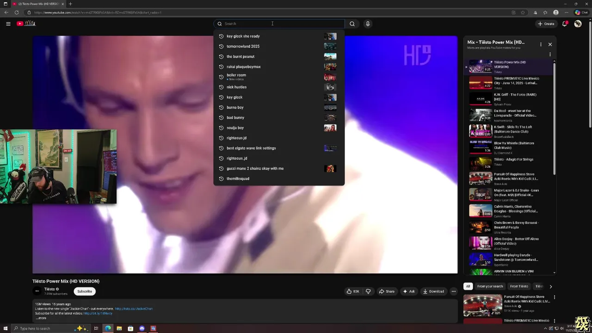592x333 pixels.
Task: Open Microsoft Edge from taskbar
Action: (x=108, y=328)
